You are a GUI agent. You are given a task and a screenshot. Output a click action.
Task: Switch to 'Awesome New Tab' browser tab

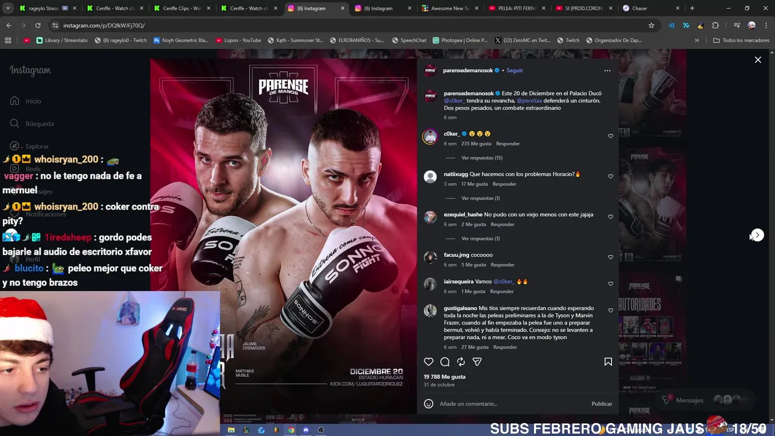pos(449,8)
